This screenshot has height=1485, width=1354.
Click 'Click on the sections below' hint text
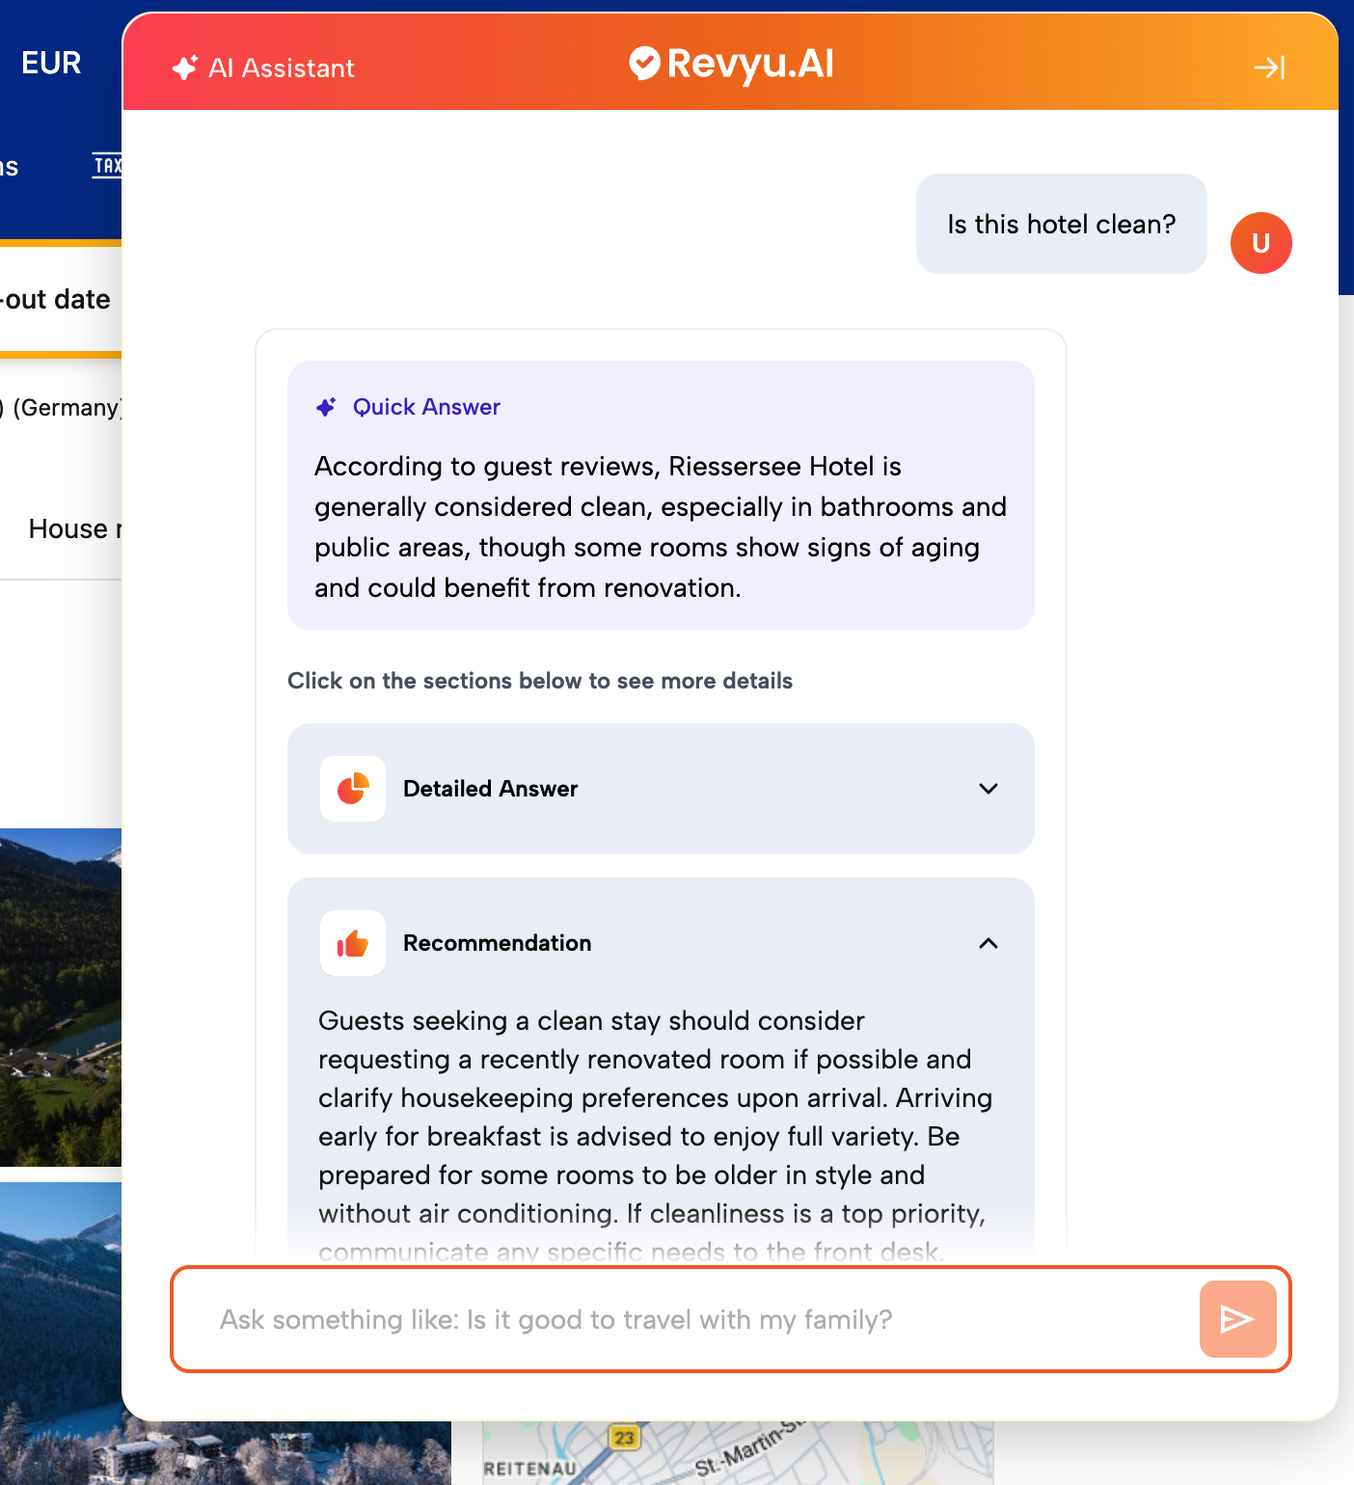(x=540, y=681)
